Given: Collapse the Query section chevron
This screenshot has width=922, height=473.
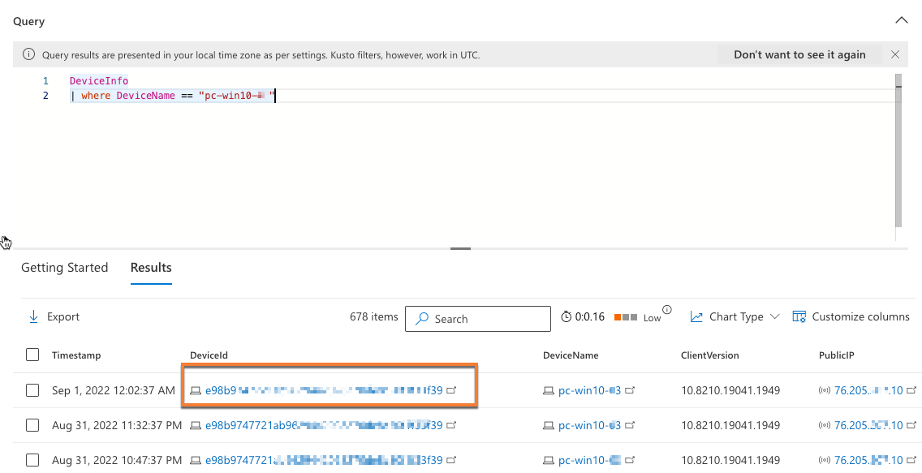Looking at the screenshot, I should pos(901,20).
